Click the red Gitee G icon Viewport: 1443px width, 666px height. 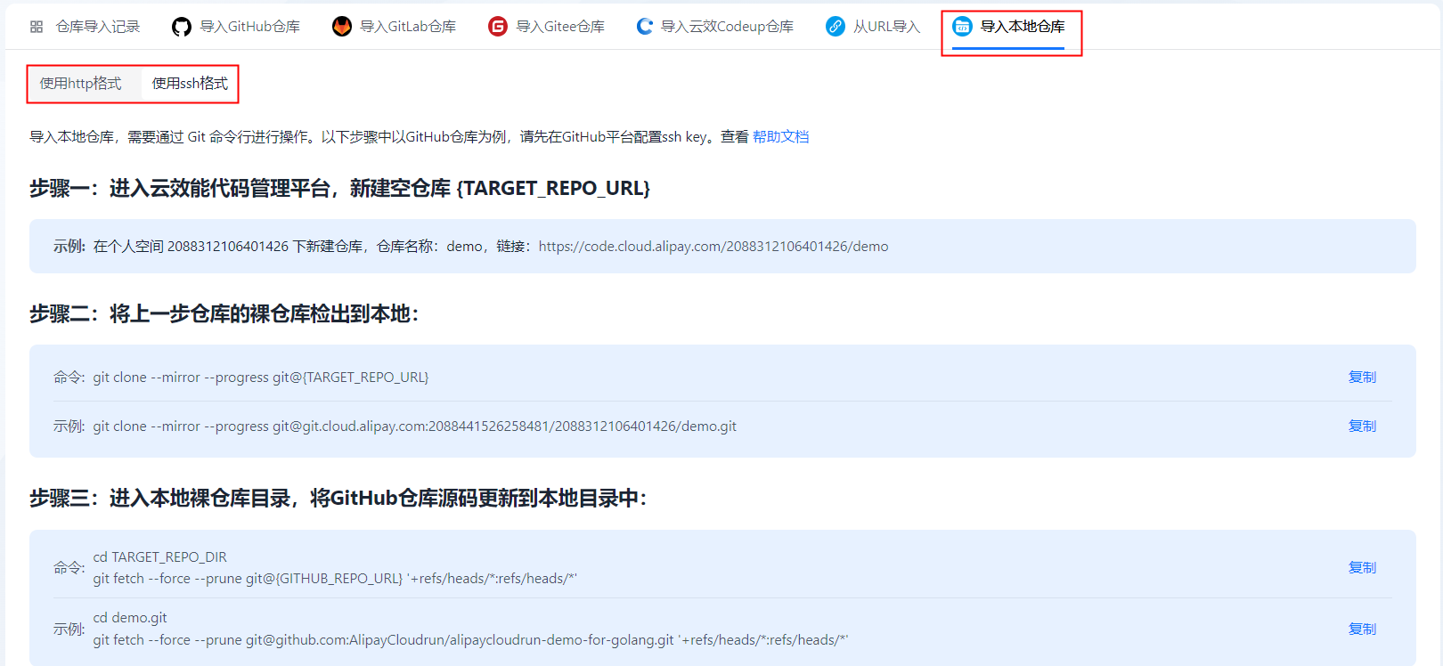coord(498,27)
